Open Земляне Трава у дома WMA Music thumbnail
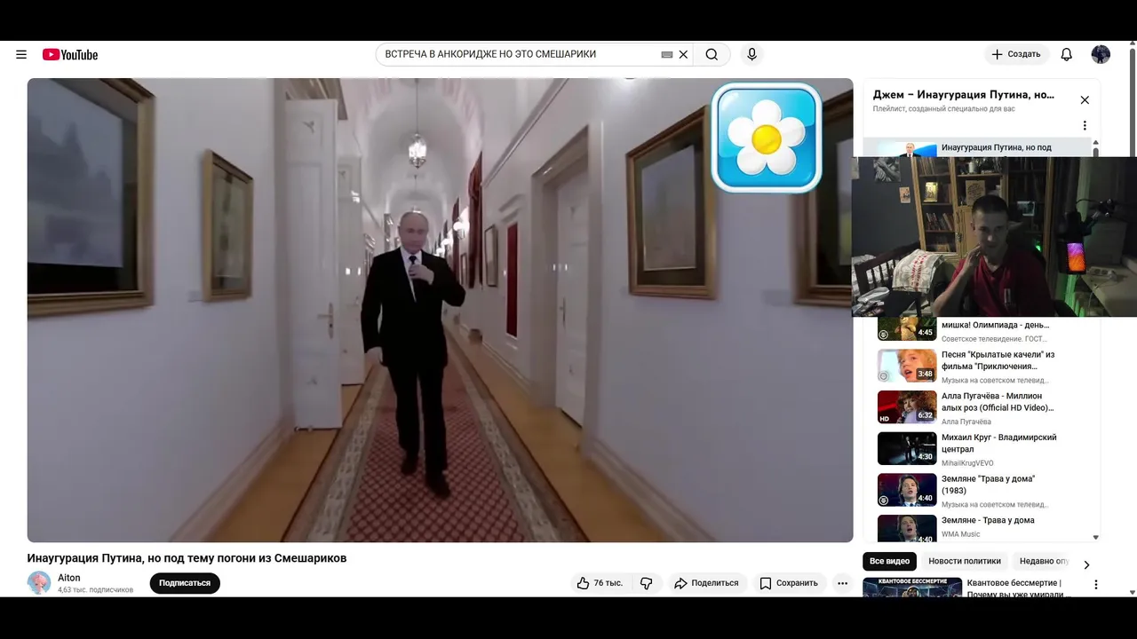The image size is (1137, 639). (x=907, y=529)
